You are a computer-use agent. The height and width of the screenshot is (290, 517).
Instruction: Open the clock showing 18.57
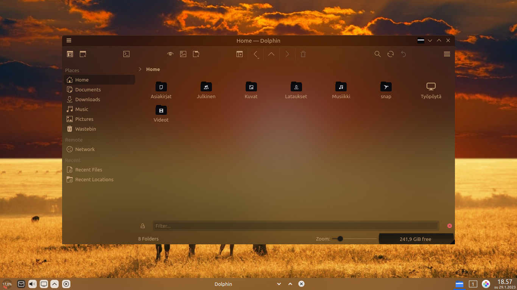pyautogui.click(x=505, y=284)
